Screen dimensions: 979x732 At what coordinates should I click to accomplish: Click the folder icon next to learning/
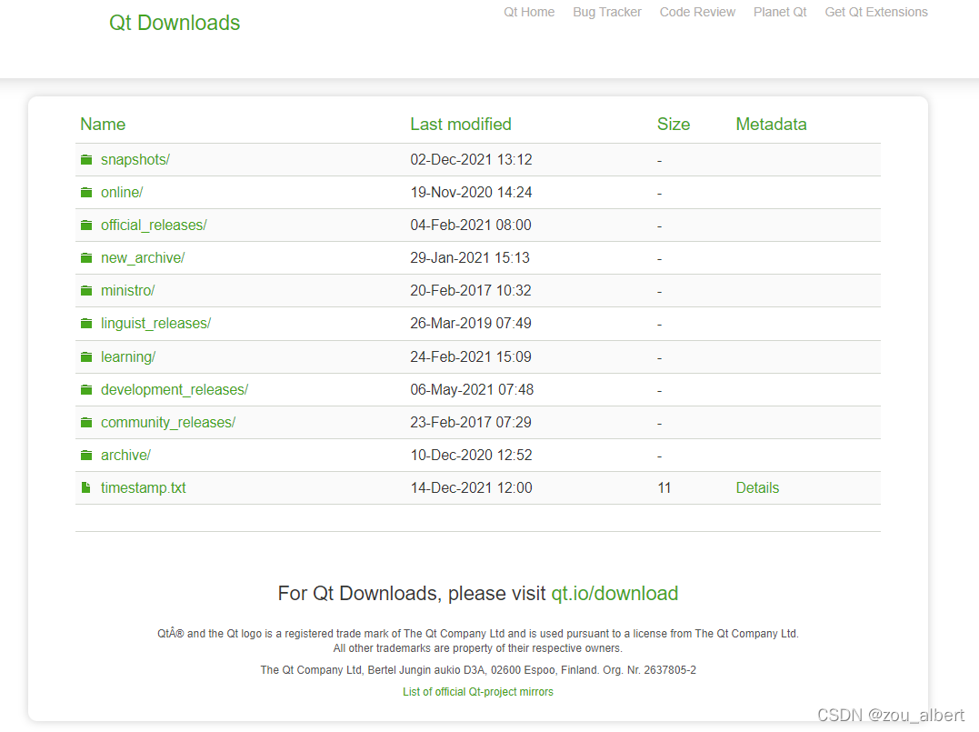[x=86, y=357]
